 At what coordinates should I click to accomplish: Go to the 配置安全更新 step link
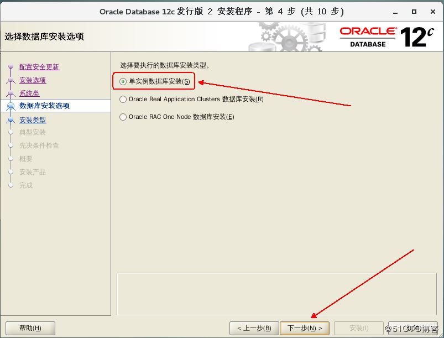point(39,67)
